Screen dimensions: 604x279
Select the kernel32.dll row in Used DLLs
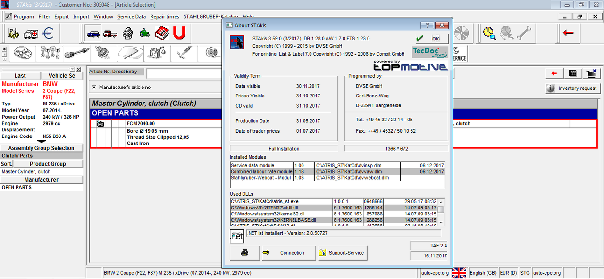tap(334, 214)
